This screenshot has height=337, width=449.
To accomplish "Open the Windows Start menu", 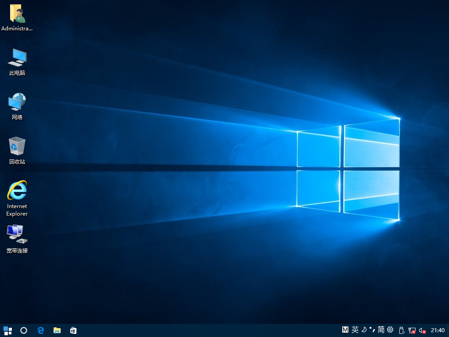I will pyautogui.click(x=8, y=330).
